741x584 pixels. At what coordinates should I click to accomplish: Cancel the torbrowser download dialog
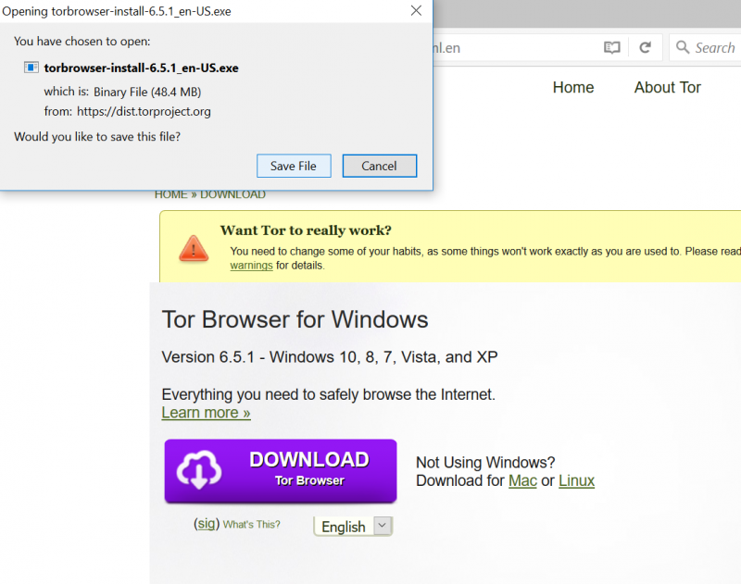380,166
